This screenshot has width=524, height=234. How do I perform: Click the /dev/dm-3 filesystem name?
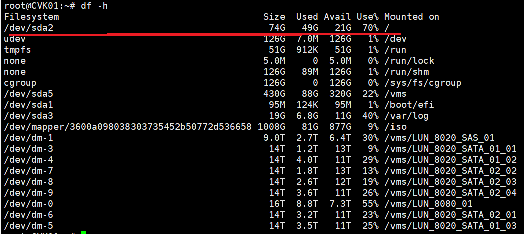pyautogui.click(x=29, y=149)
